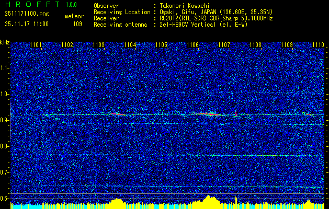Screen dimensions: 329x209
Task: Click the date stamp 25.11.17 11:00
Action: [x=27, y=24]
